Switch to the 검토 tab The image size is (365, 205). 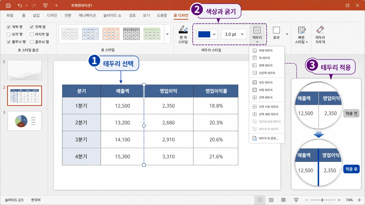coord(132,16)
